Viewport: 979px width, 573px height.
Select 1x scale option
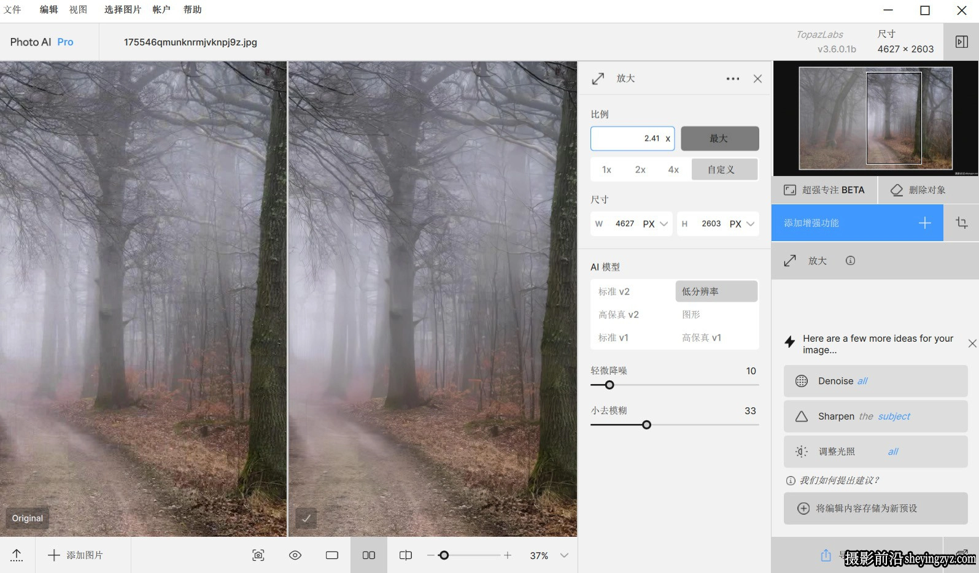pyautogui.click(x=606, y=170)
